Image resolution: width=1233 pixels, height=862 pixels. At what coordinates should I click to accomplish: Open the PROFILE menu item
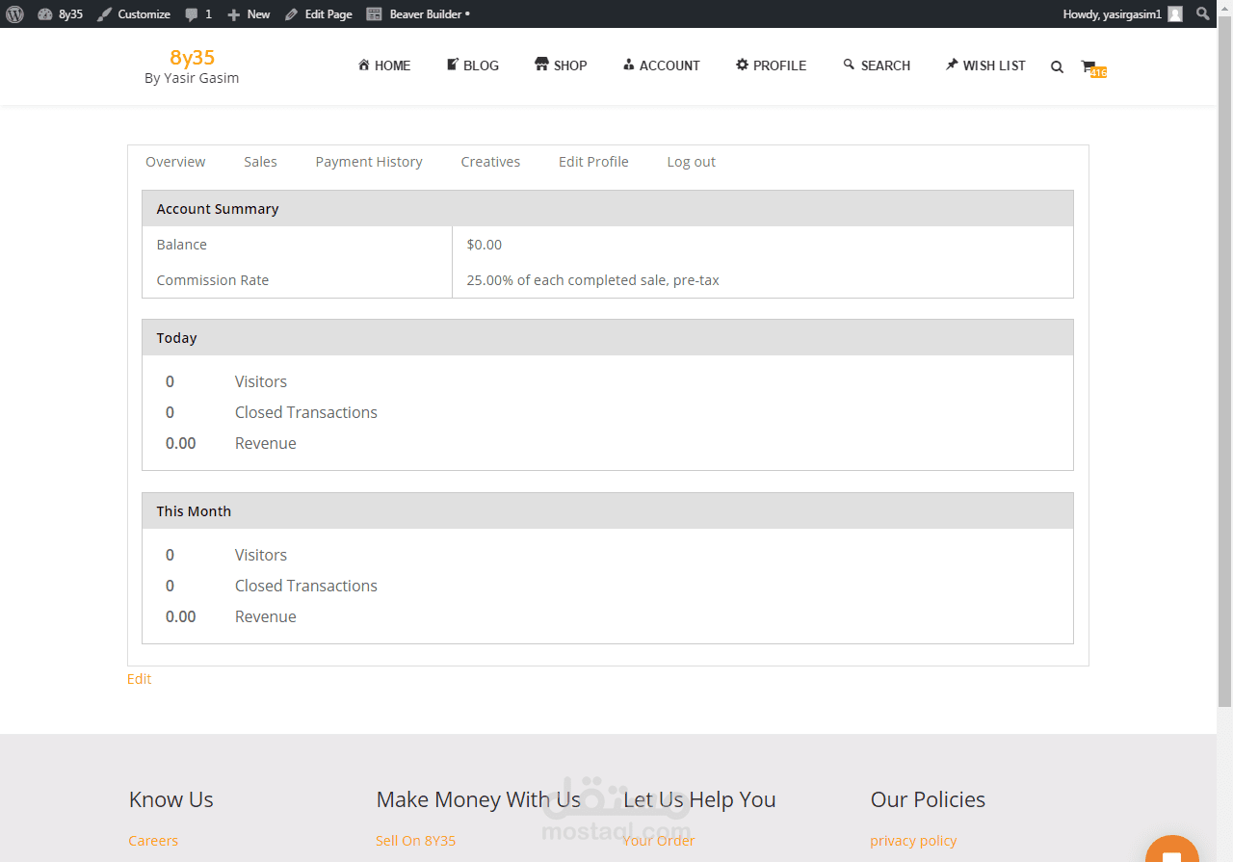[772, 65]
